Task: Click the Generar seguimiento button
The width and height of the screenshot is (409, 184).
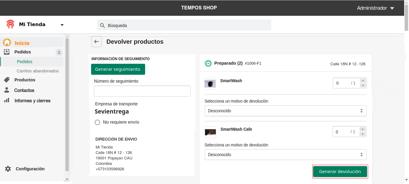Action: (x=118, y=69)
